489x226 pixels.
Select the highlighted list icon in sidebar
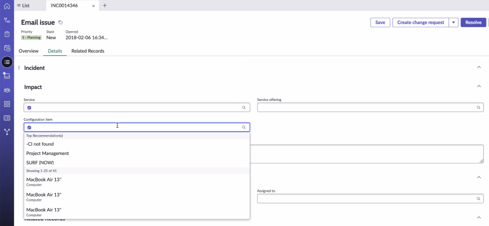click(x=7, y=62)
